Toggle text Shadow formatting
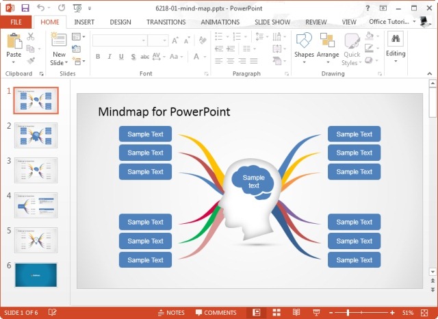Screen dimensions: 438x319 [x=133, y=57]
